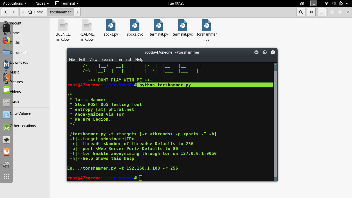The width and height of the screenshot is (352, 198).
Task: Select the torshammer.py file
Action: [x=207, y=30]
